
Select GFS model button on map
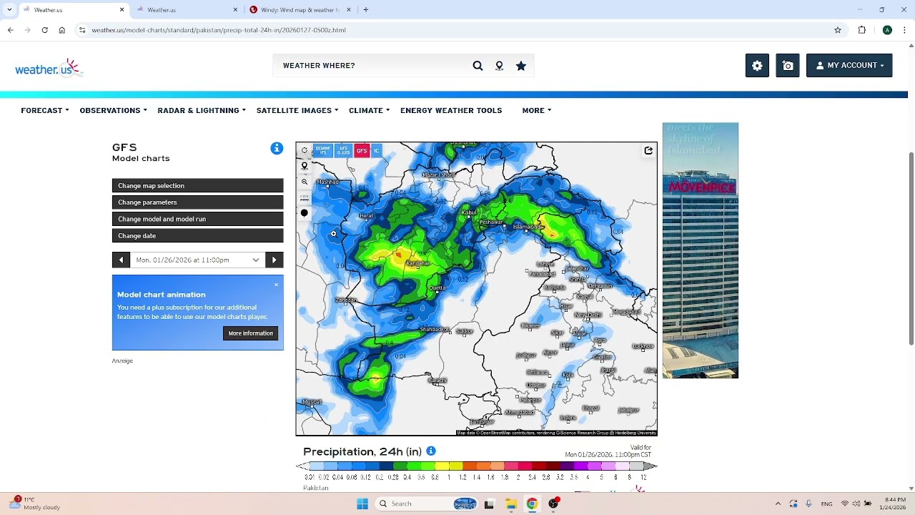pos(362,151)
